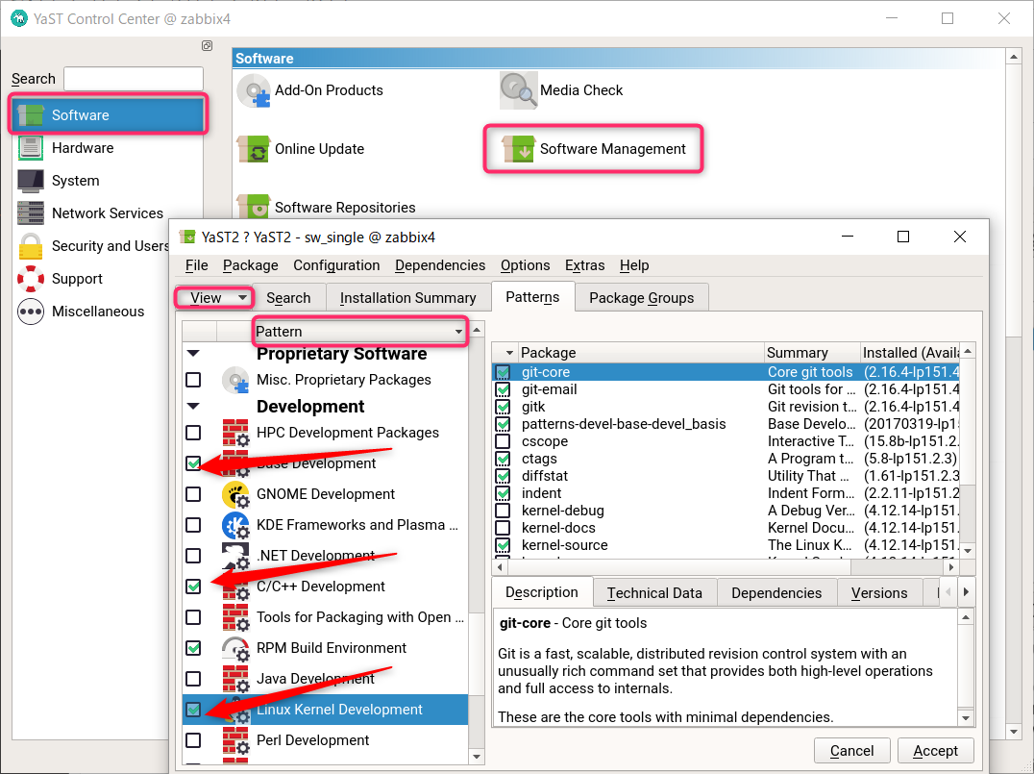This screenshot has width=1034, height=774.
Task: Check the cscope package checkbox
Action: tap(504, 441)
